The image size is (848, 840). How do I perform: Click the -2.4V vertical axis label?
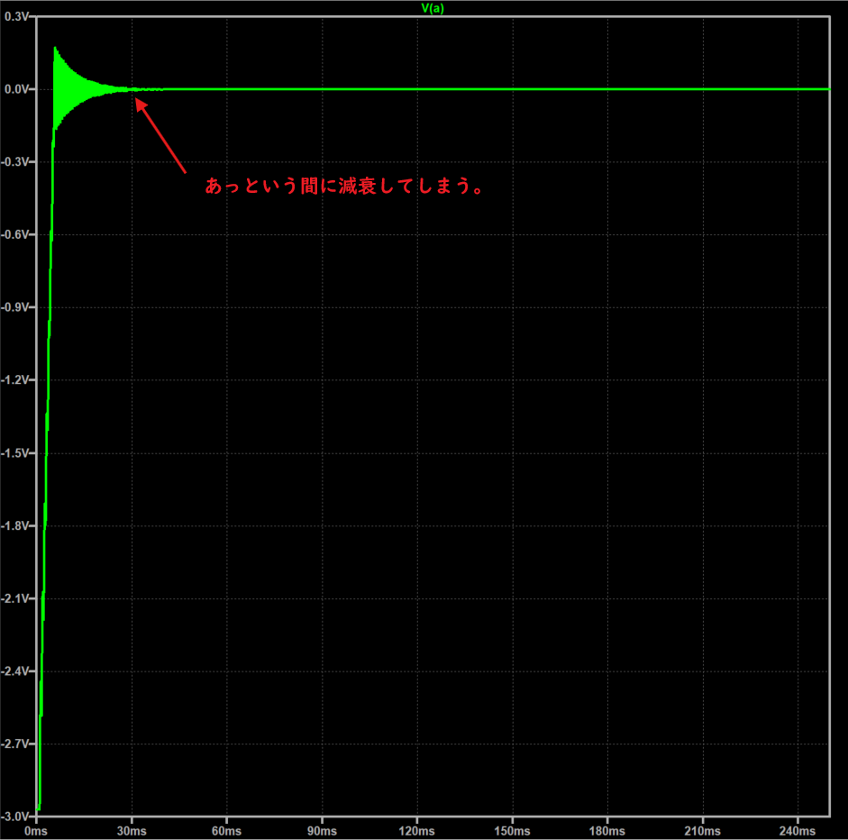[x=16, y=671]
